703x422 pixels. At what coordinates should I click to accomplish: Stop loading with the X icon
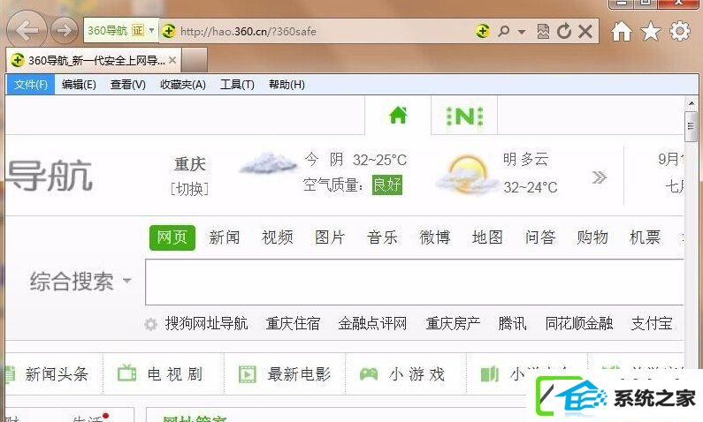tap(585, 31)
